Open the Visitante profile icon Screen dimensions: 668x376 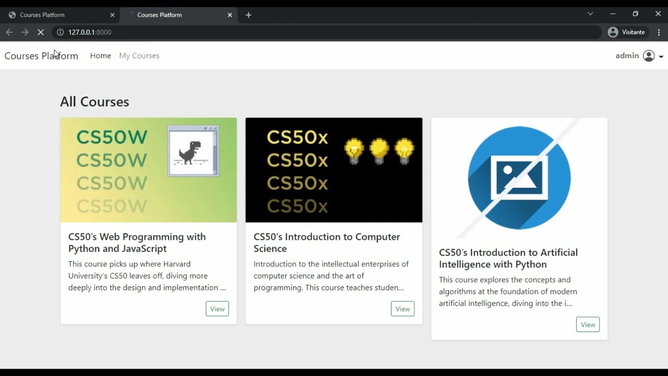tap(613, 32)
